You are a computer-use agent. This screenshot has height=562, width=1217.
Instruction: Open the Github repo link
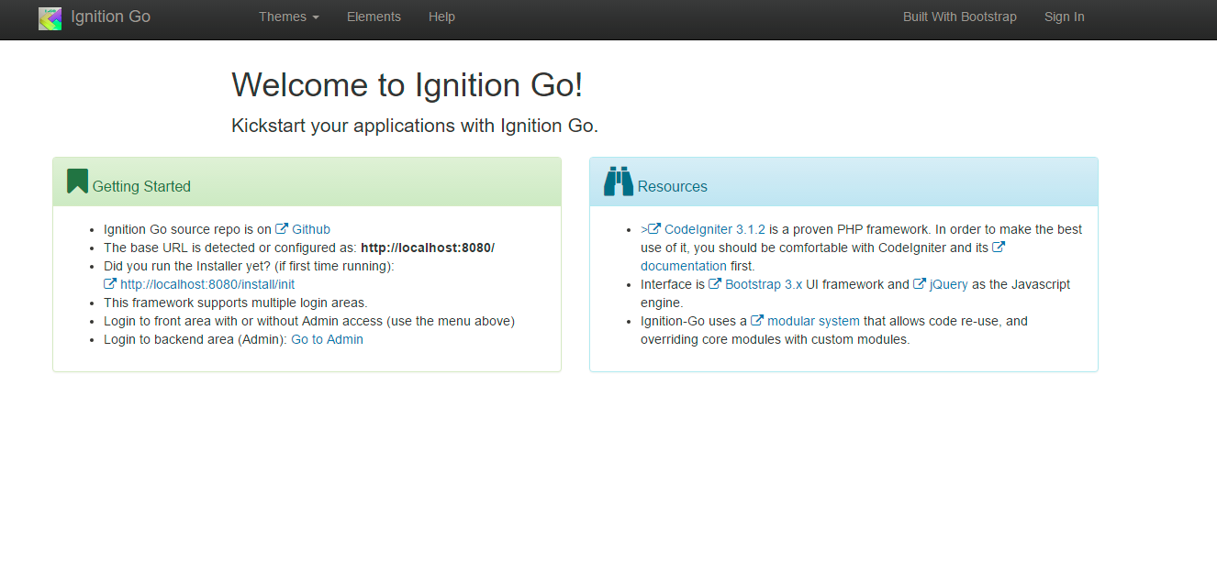[x=311, y=229]
